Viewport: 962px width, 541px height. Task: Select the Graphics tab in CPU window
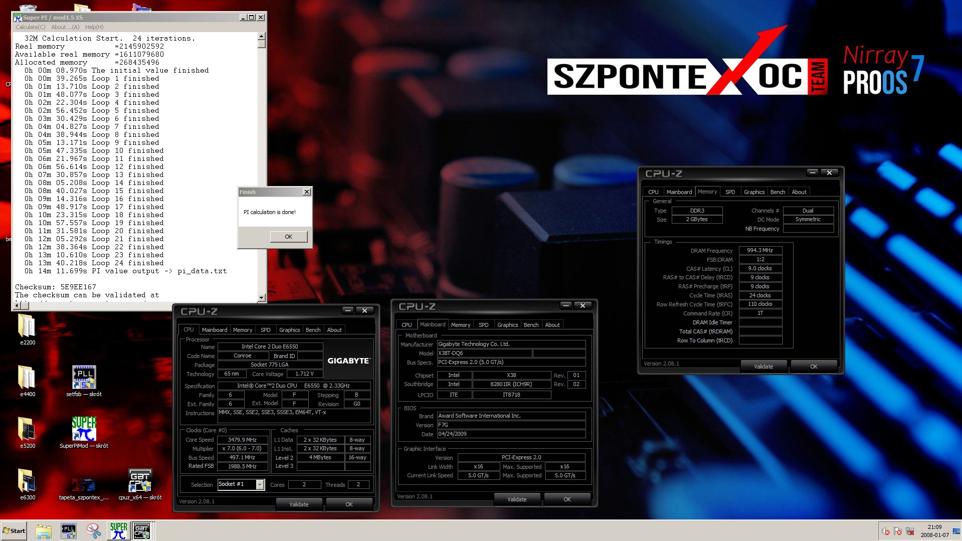pyautogui.click(x=289, y=330)
